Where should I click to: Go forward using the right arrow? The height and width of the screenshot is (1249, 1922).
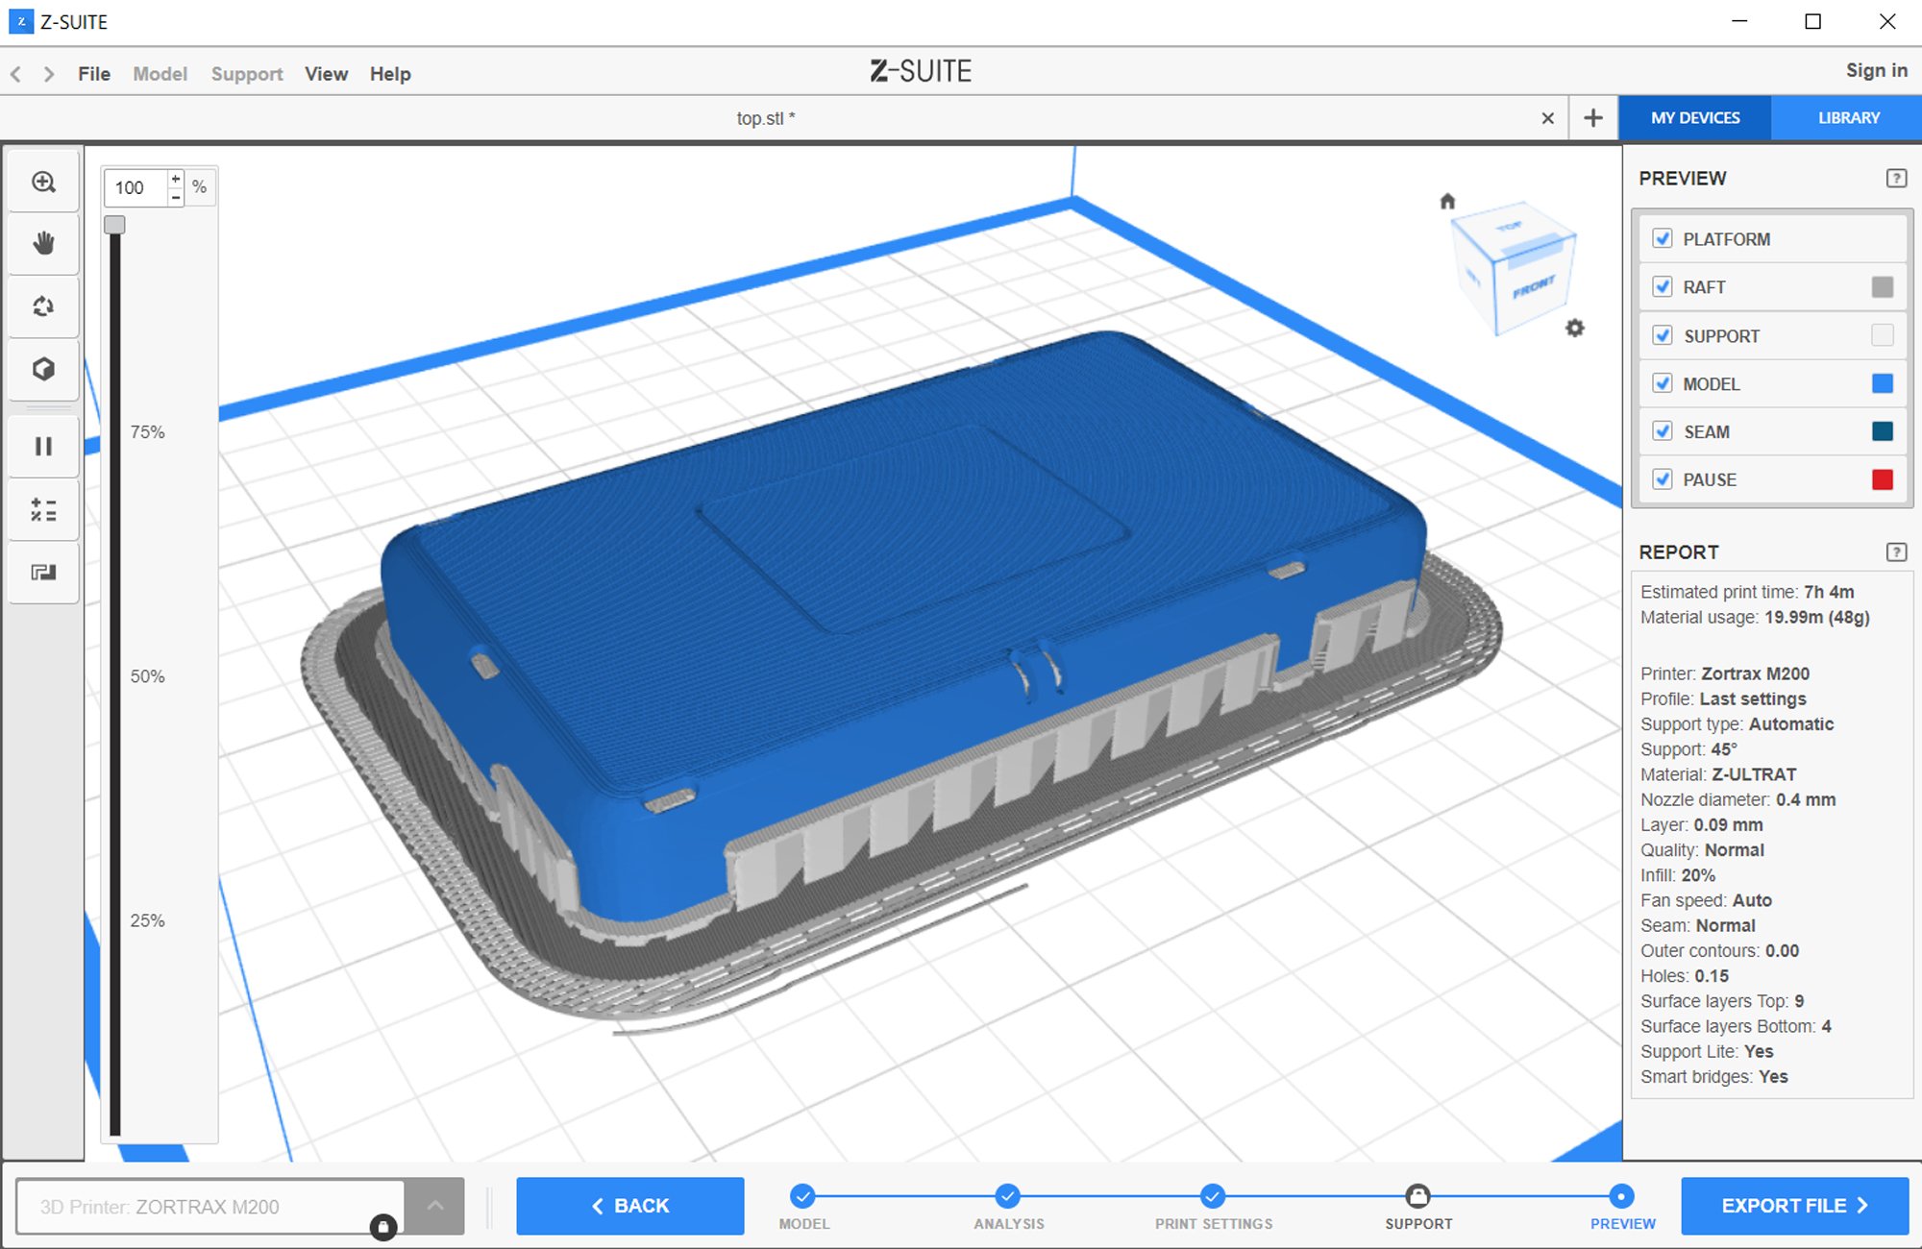pyautogui.click(x=48, y=74)
